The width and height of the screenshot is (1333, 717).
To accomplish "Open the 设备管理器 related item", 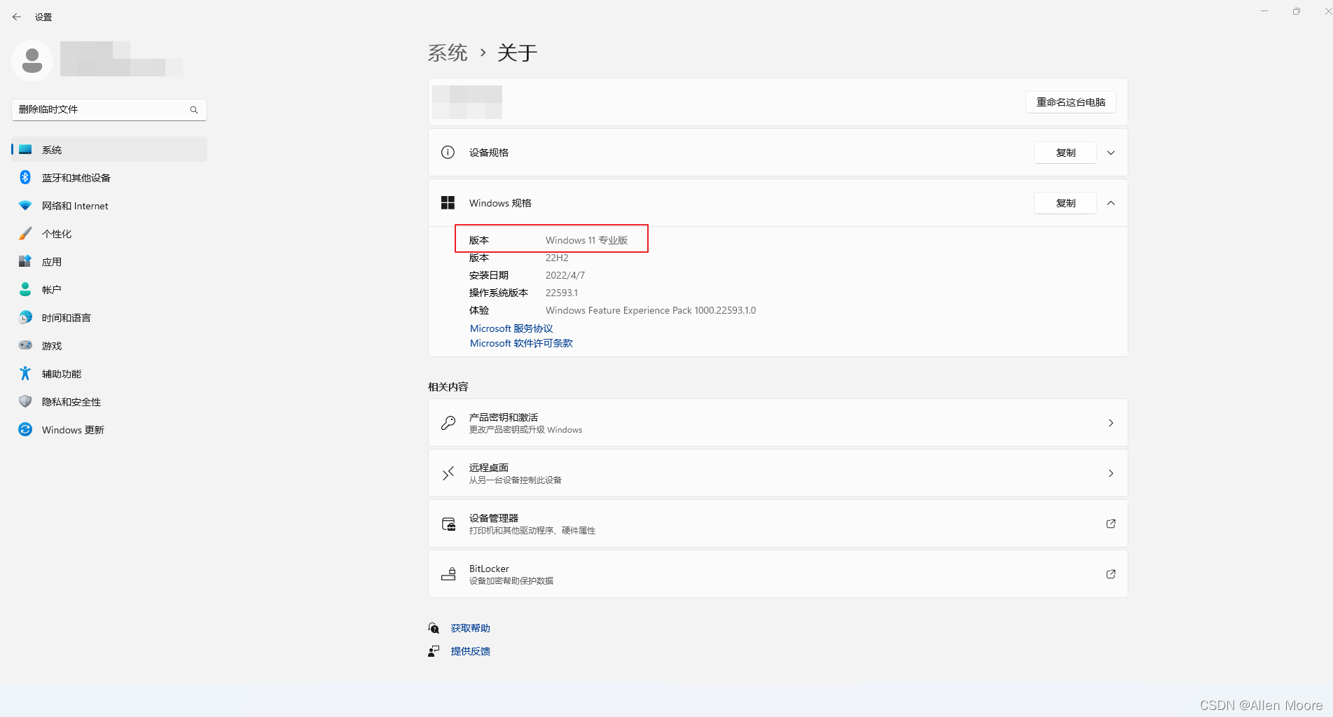I will pos(778,524).
